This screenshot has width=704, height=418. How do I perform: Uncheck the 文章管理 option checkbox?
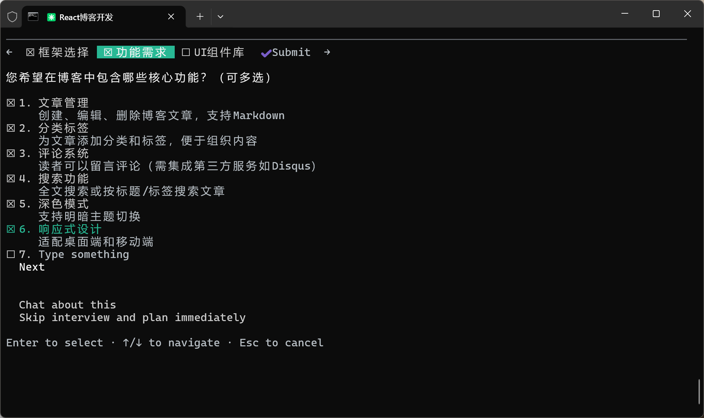[x=11, y=103]
